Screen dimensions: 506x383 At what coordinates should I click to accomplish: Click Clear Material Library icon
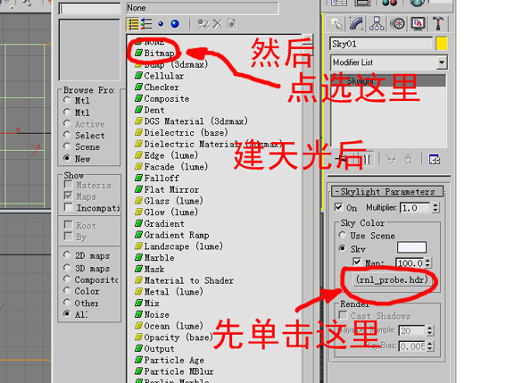[x=232, y=24]
